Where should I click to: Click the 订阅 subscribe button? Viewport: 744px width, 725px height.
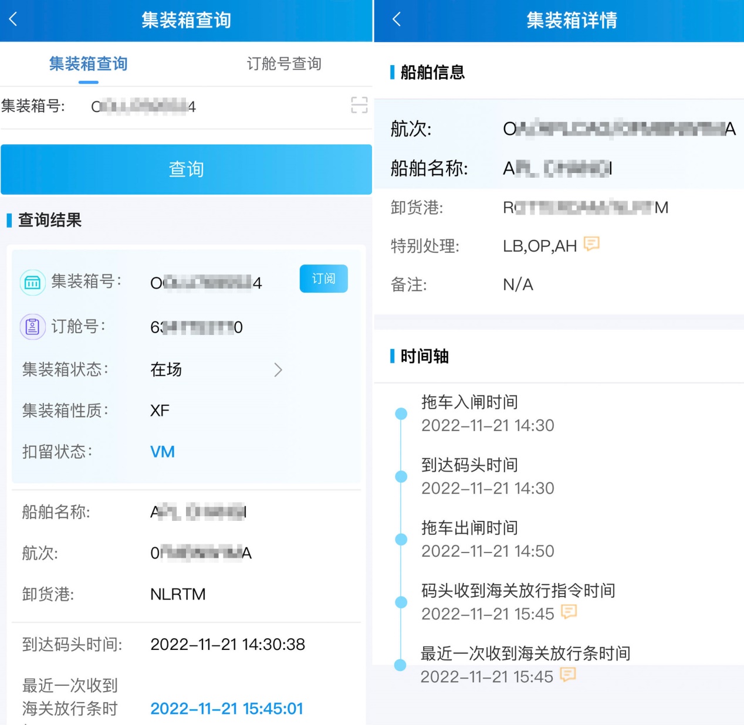point(323,279)
